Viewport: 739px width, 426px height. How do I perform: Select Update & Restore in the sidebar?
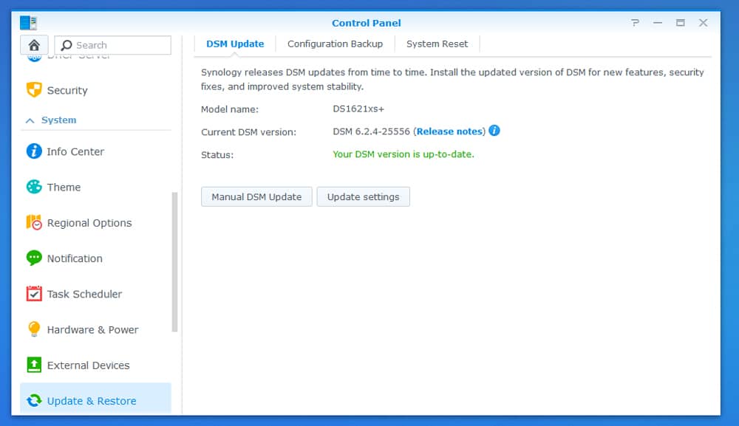(x=95, y=399)
